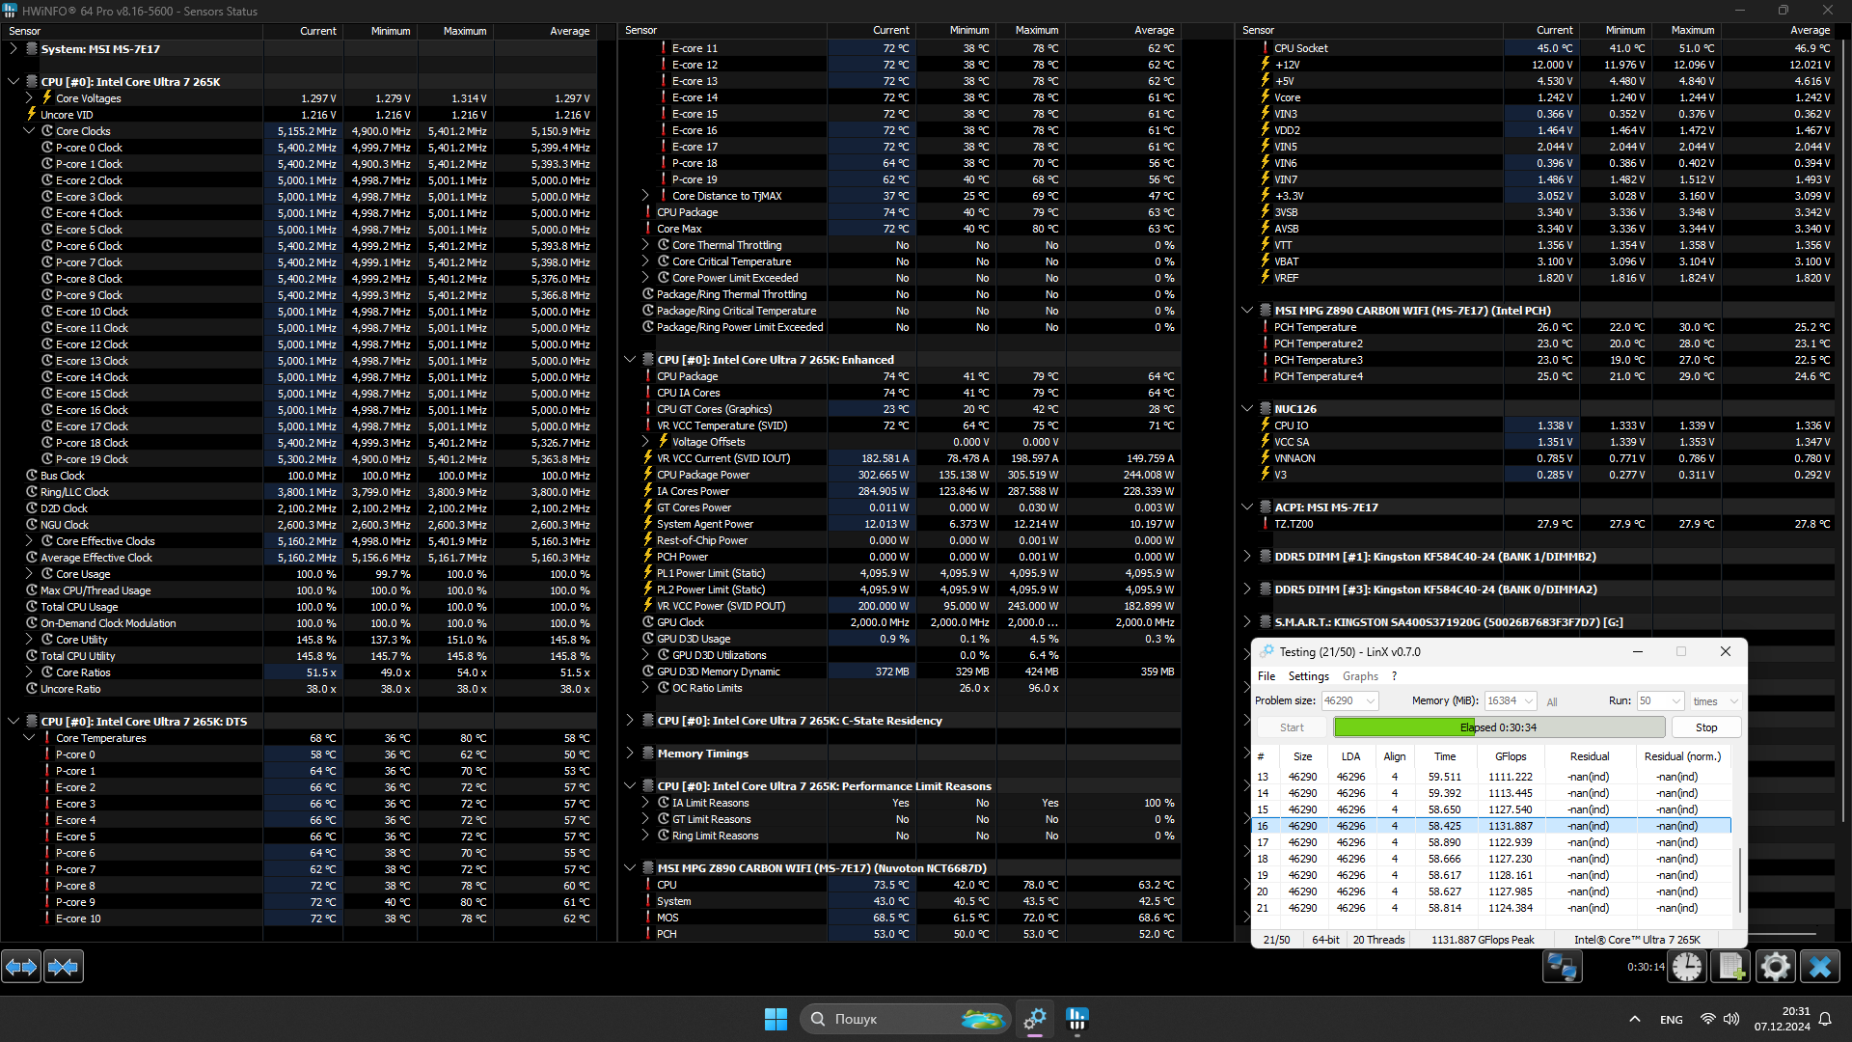Viewport: 1852px width, 1042px height.
Task: Close sensors with the blue X icon
Action: [1820, 966]
